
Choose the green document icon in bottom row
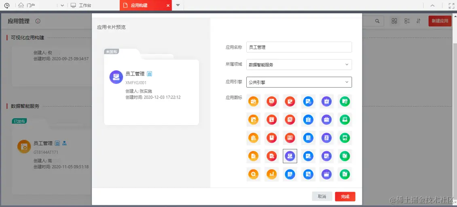click(345, 174)
